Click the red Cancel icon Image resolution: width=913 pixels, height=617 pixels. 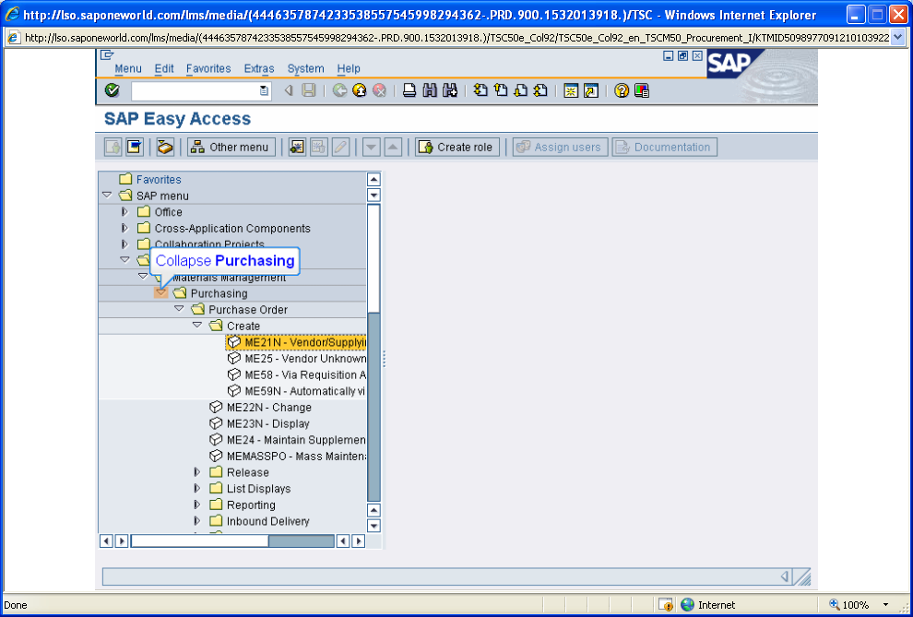[380, 90]
